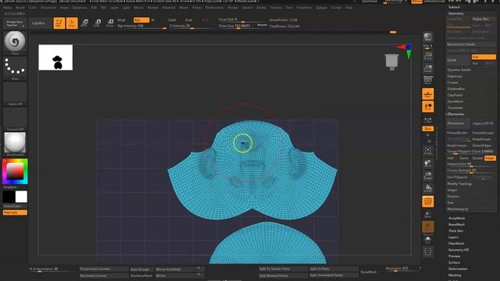The width and height of the screenshot is (500, 281).
Task: Expand the Tessimate section
Action: coord(455,108)
